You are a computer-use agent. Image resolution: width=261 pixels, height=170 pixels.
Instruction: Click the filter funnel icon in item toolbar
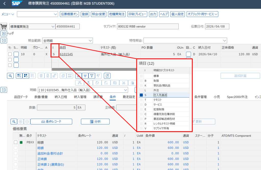(92, 76)
